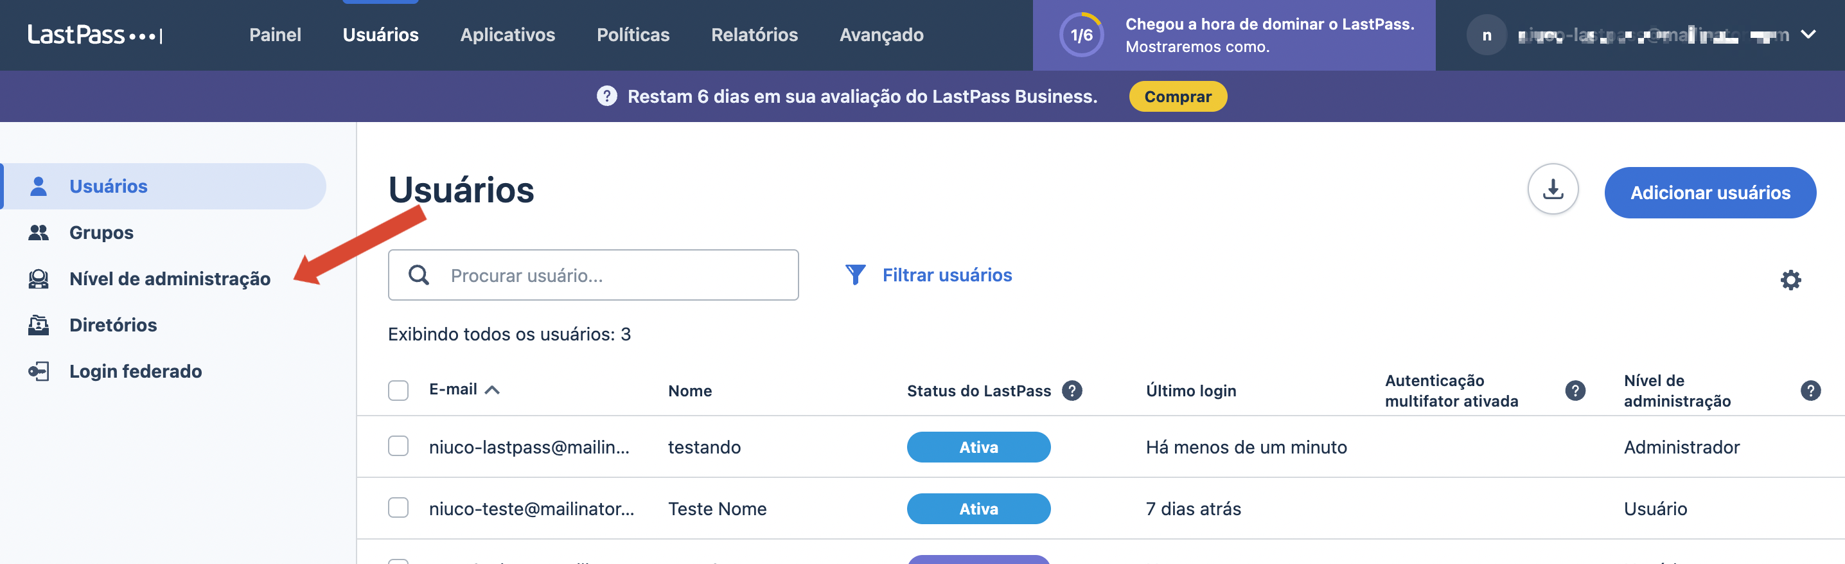
Task: Open the niuco-teste@mailinator... email
Action: 531,509
